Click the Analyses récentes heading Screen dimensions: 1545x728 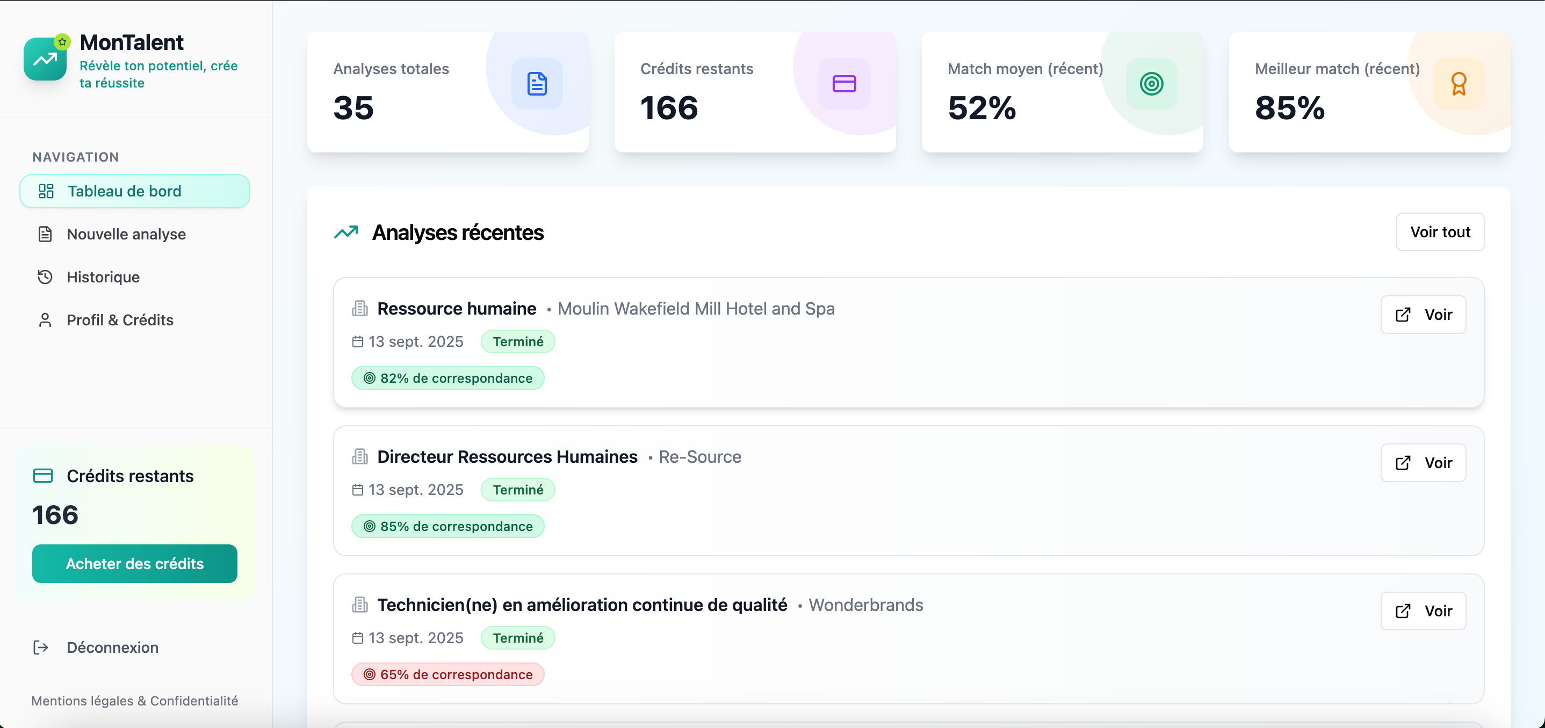[458, 232]
